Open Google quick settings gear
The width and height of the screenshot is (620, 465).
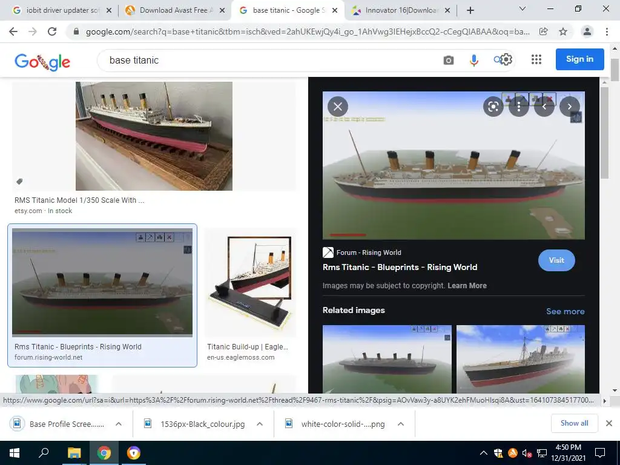coord(506,59)
